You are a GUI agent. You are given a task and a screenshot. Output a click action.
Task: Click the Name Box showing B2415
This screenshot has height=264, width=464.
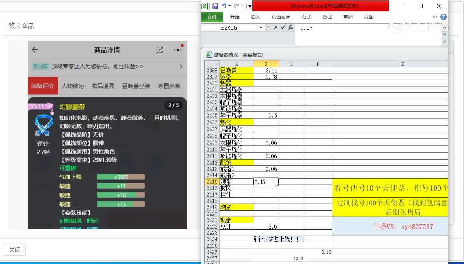click(x=229, y=28)
